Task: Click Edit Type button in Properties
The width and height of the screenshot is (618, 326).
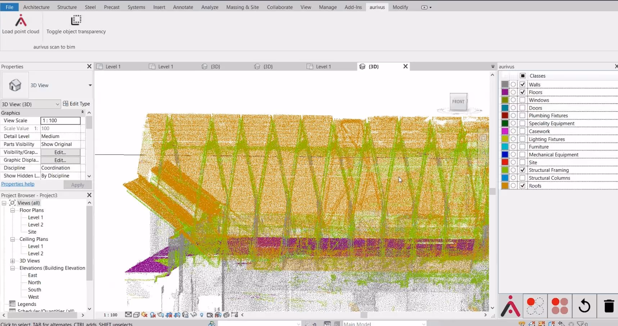Action: coord(76,104)
